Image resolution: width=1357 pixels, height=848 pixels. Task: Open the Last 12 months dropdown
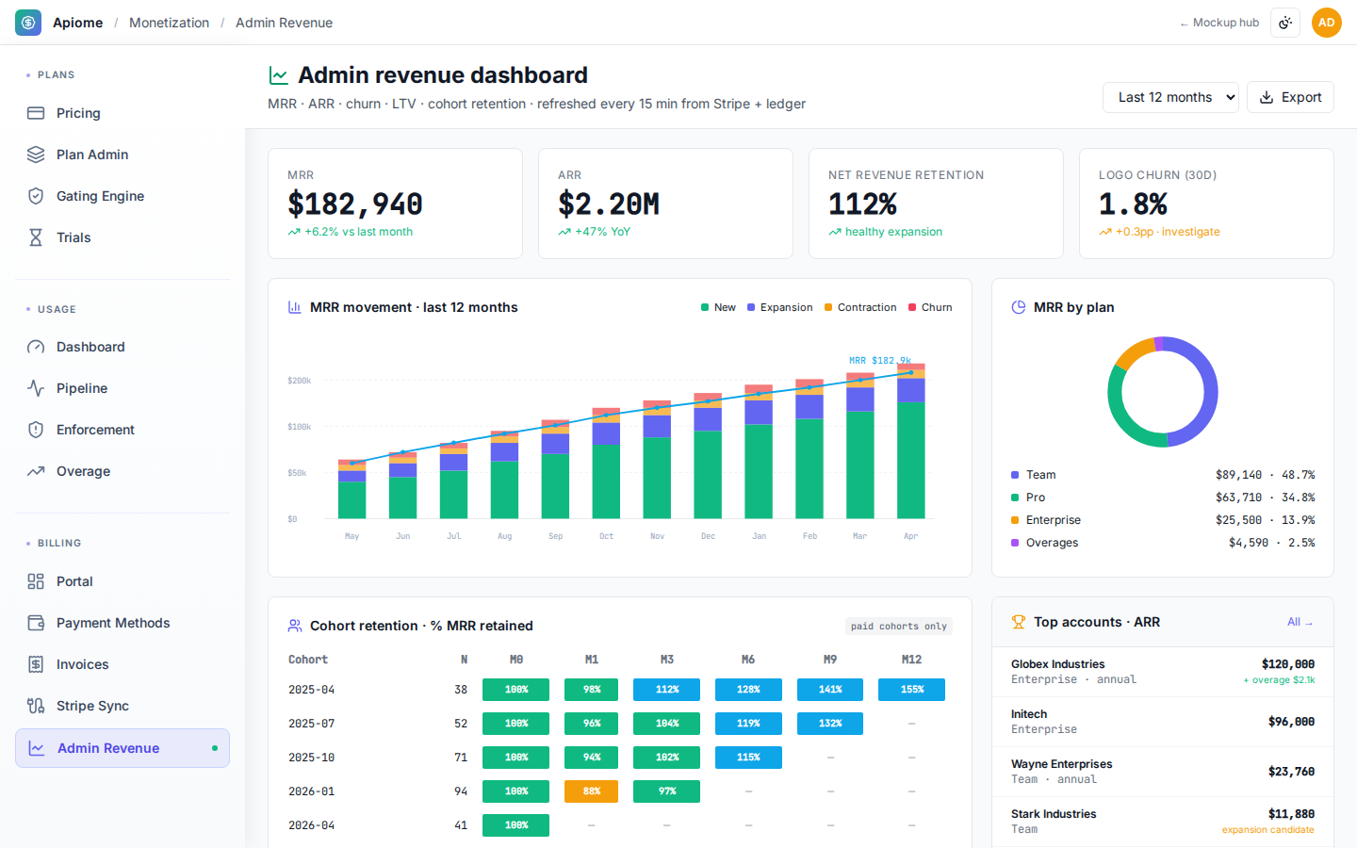[x=1170, y=97]
